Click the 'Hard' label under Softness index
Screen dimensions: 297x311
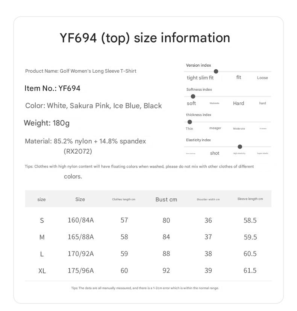pyautogui.click(x=238, y=103)
